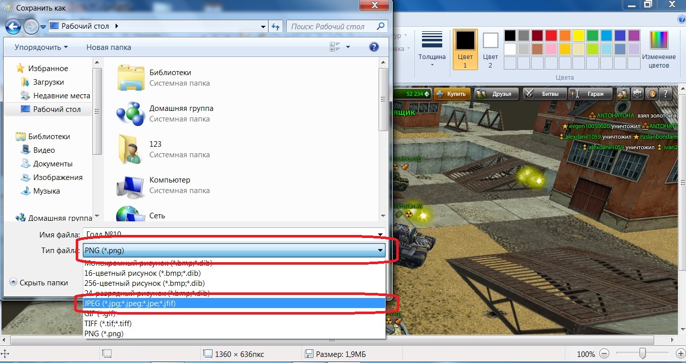Choose 256-цветный рисунок file type
Screen dimensions: 686x363
[234, 283]
